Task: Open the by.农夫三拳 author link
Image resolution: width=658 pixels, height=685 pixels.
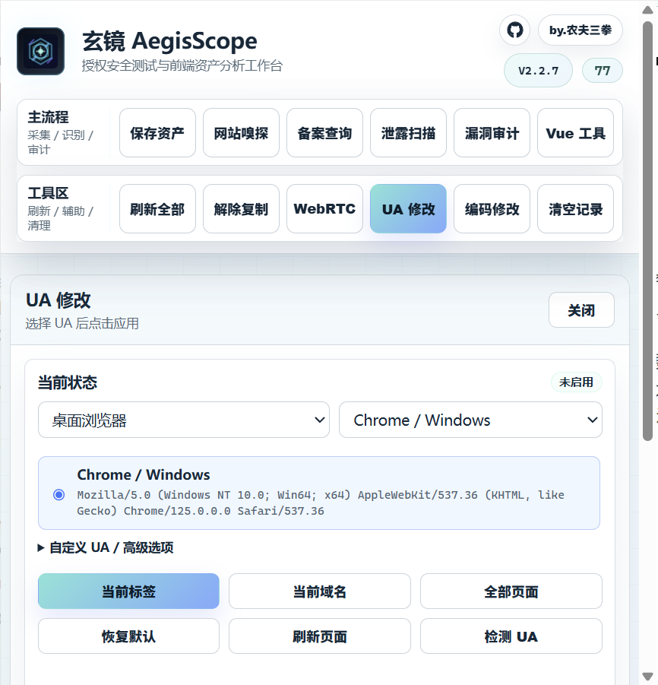Action: tap(580, 30)
